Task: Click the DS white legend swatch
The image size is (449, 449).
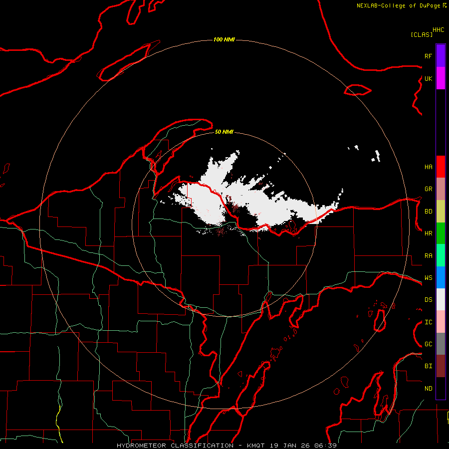Action: pos(441,299)
